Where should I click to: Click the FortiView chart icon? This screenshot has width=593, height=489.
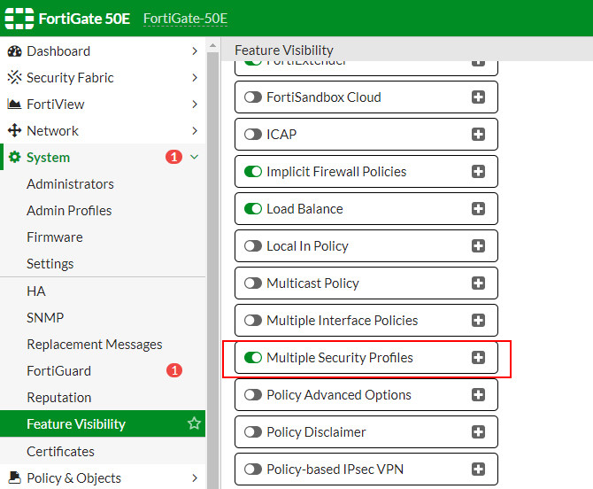14,104
